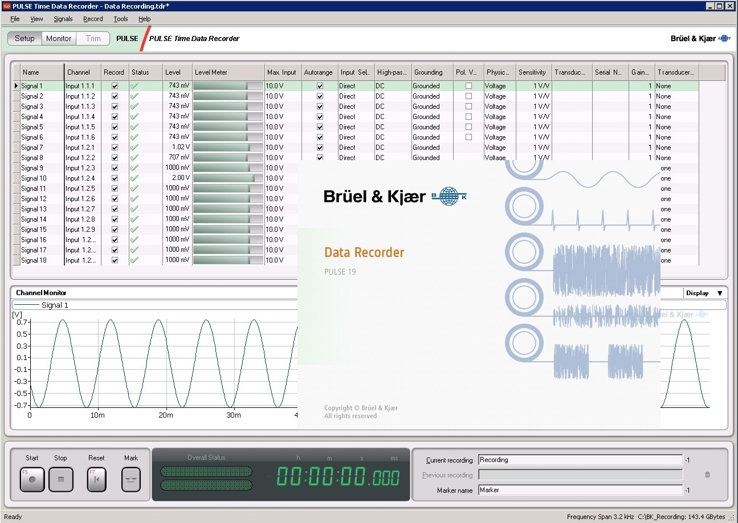Viewport: 738px width, 523px height.
Task: Click the green status checkmark for Signal 12
Action: pyautogui.click(x=134, y=199)
